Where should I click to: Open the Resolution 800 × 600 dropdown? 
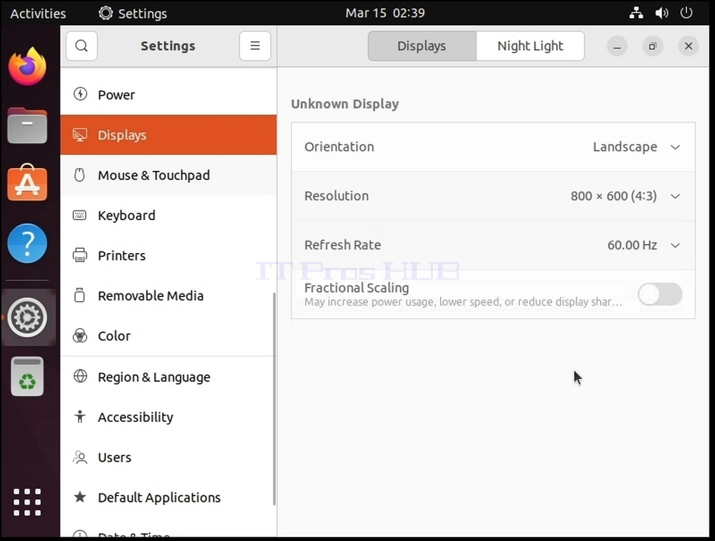626,196
